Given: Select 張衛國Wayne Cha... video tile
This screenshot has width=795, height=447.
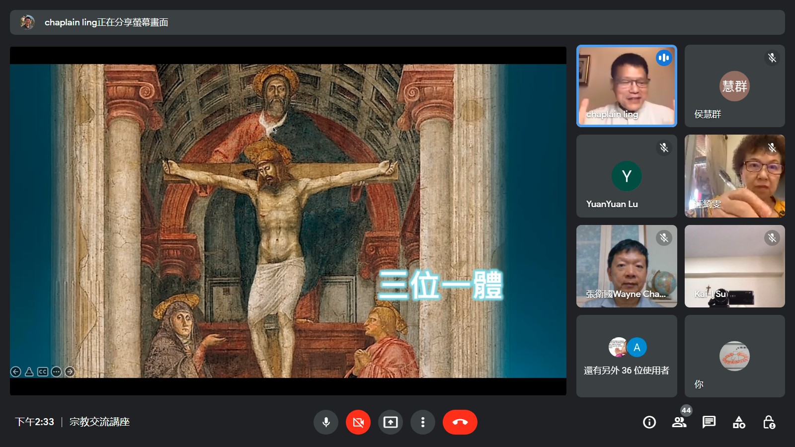Looking at the screenshot, I should (626, 266).
